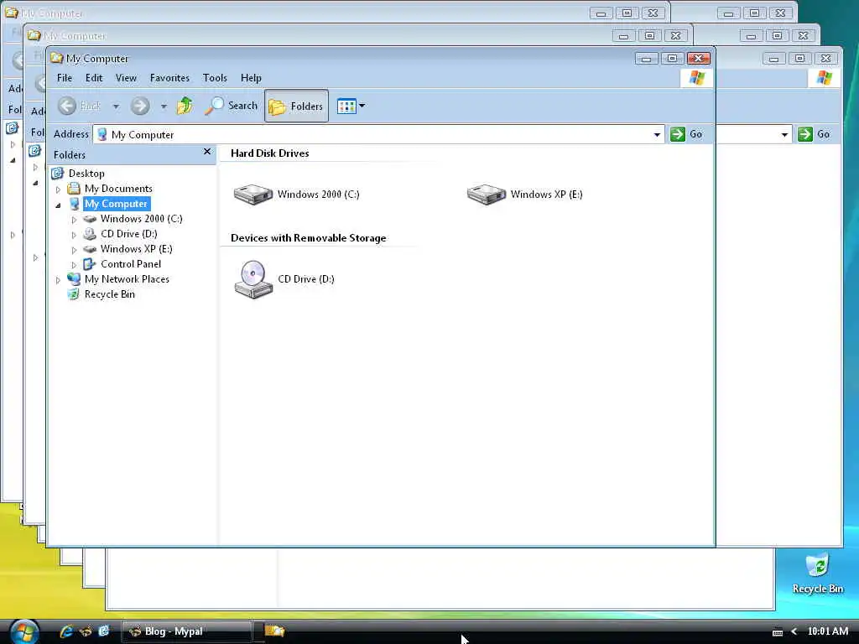Open the Help menu

pos(251,78)
